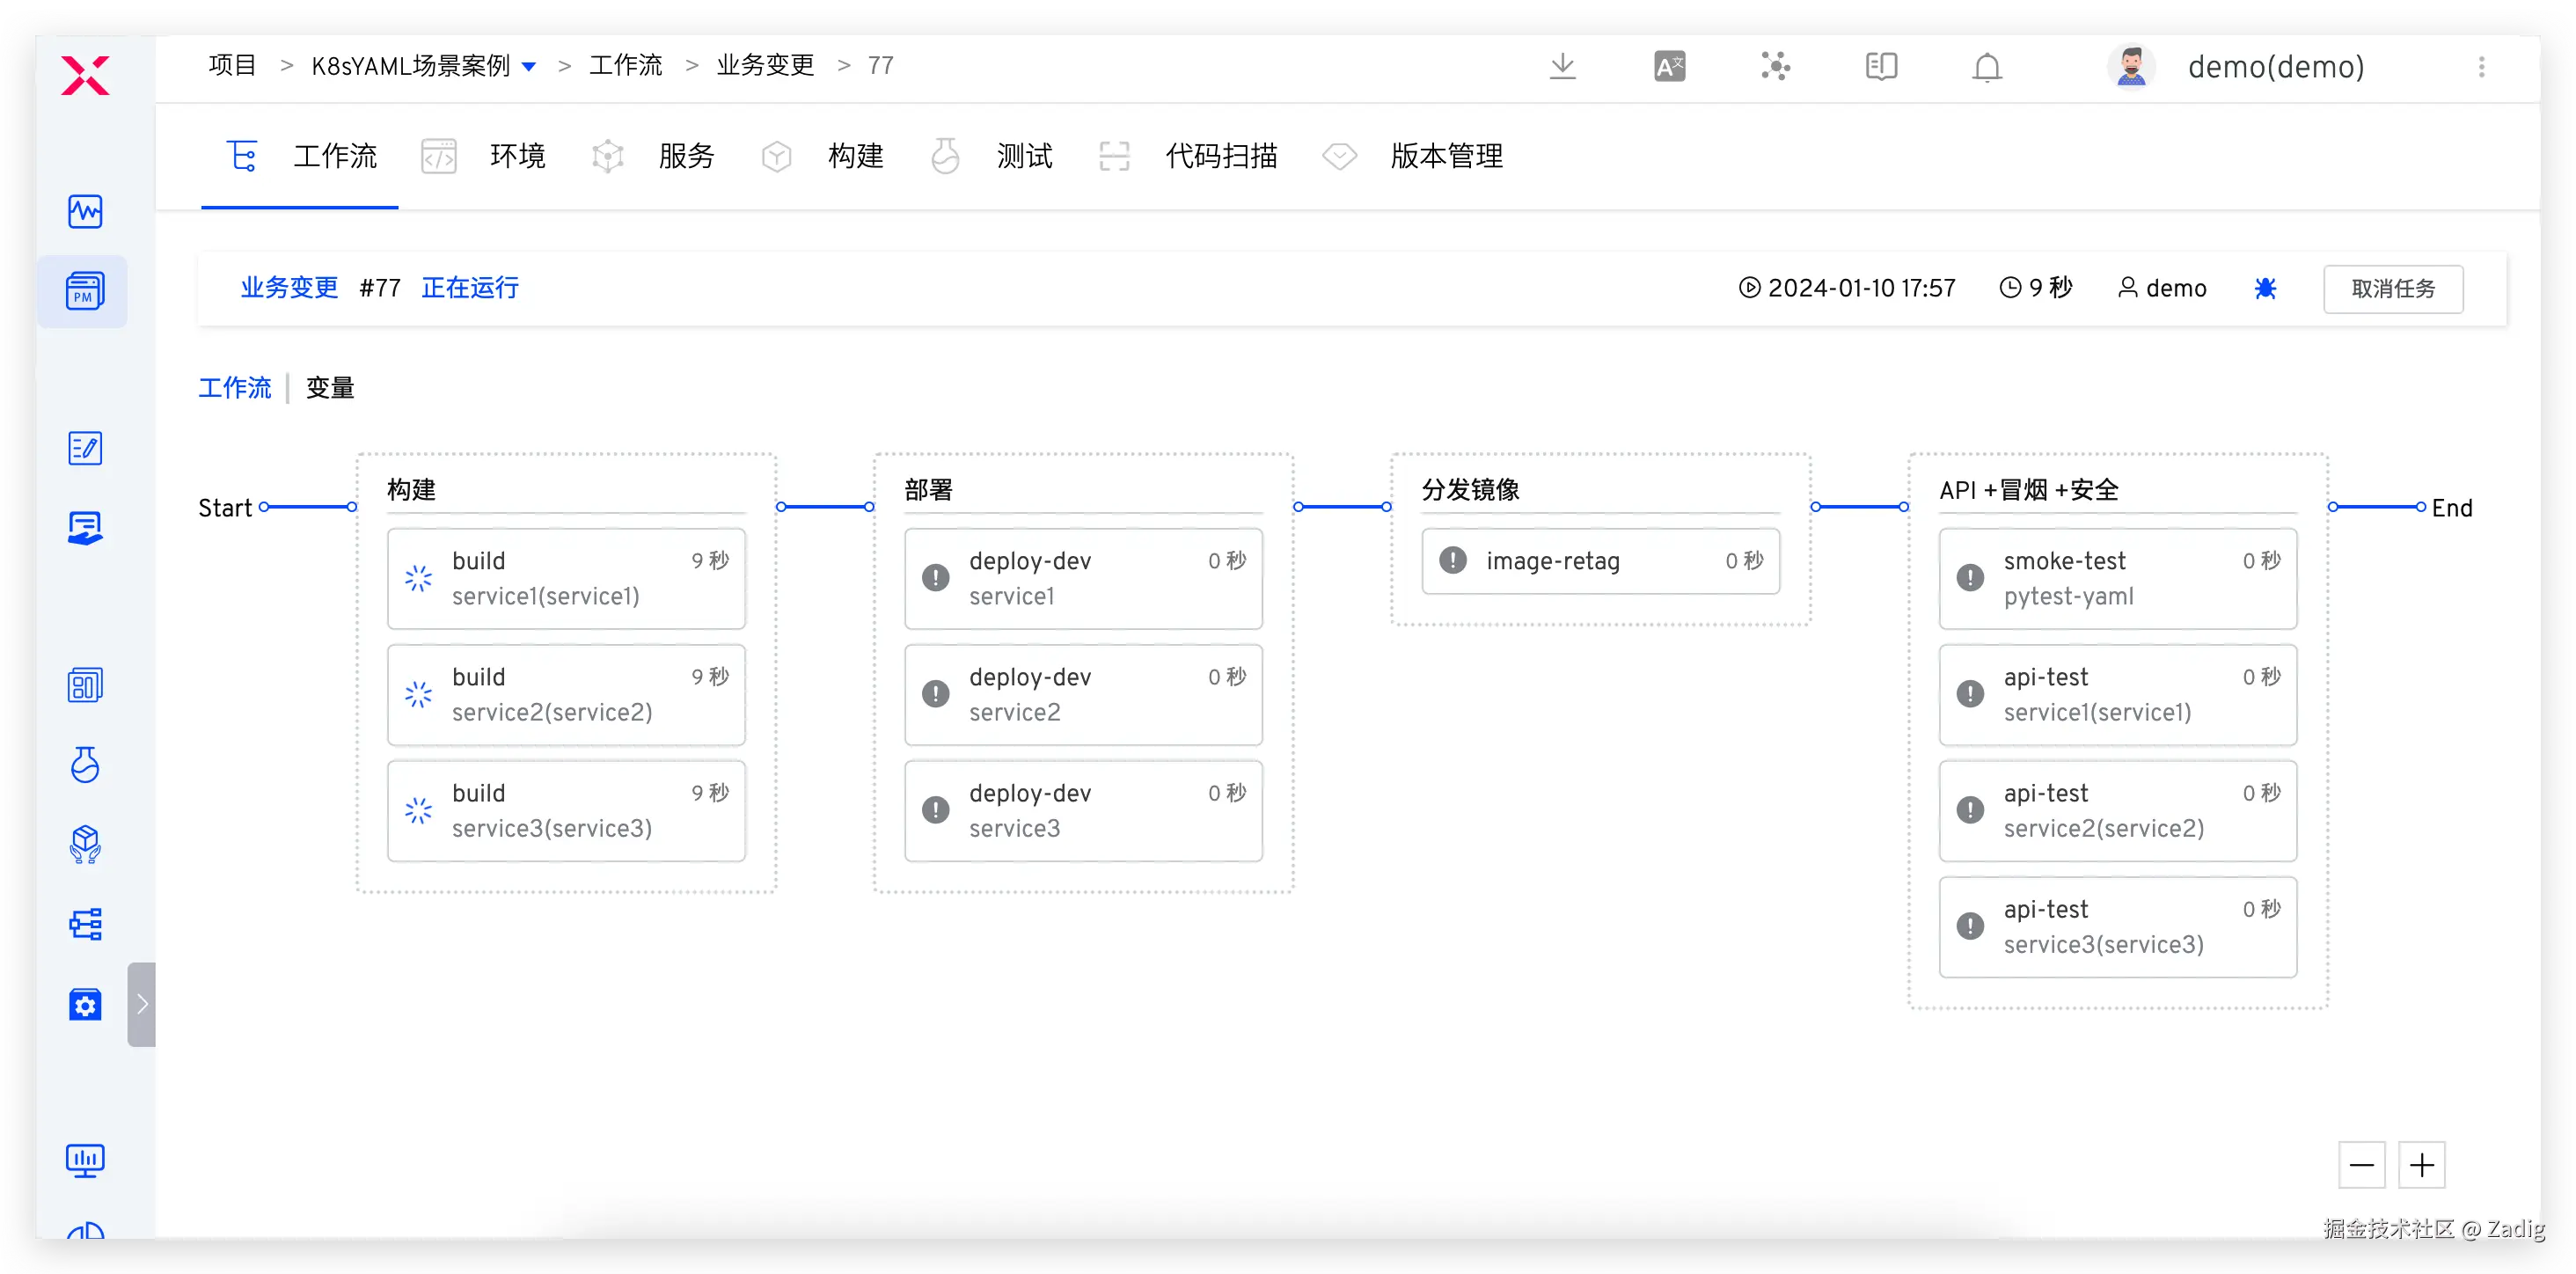The image size is (2576, 1274).
Task: Expand the K8sYAML场景案例 project dropdown
Action: [529, 67]
